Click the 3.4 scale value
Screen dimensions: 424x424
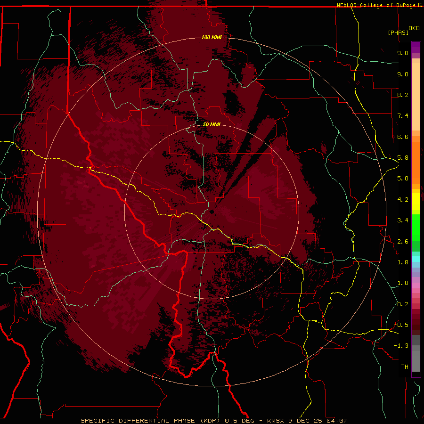click(x=403, y=220)
